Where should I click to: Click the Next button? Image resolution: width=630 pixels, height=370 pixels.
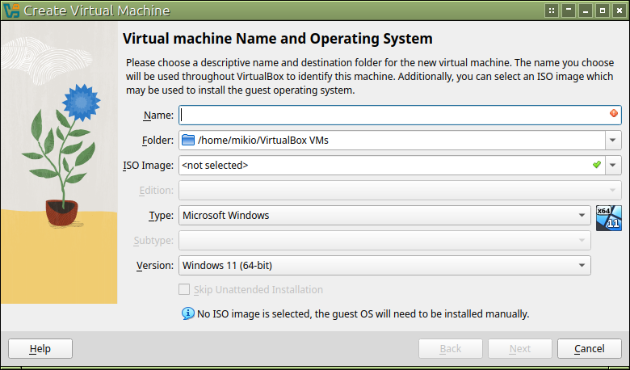[520, 348]
